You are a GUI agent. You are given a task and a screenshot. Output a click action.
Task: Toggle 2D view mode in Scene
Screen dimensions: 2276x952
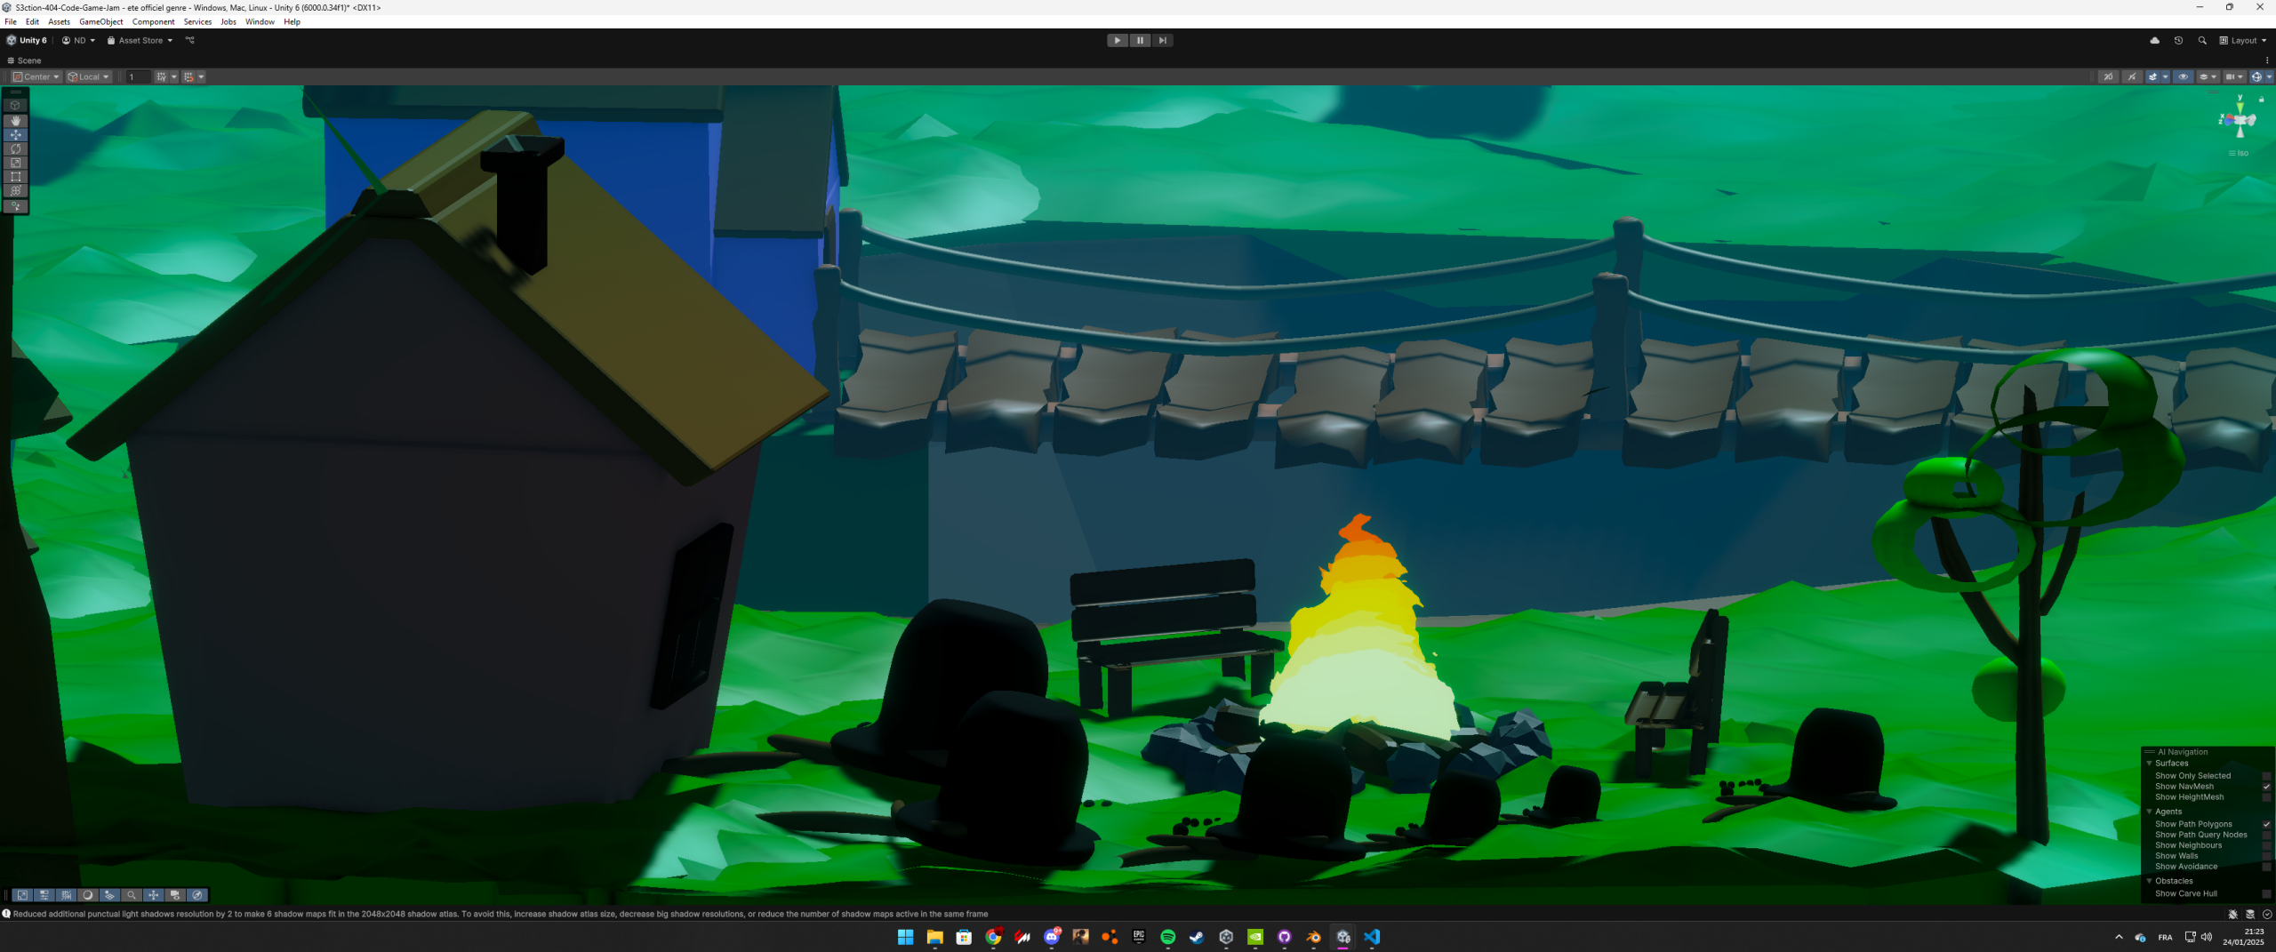point(2108,77)
